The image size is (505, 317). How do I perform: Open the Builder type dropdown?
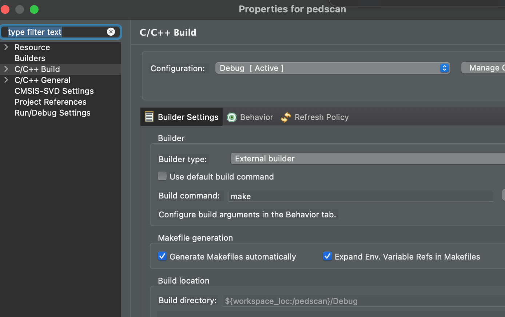(x=368, y=158)
